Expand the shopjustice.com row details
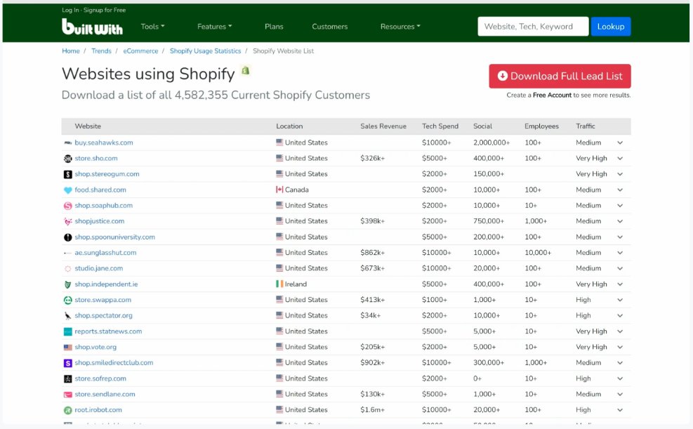The height and width of the screenshot is (429, 693). click(x=620, y=221)
